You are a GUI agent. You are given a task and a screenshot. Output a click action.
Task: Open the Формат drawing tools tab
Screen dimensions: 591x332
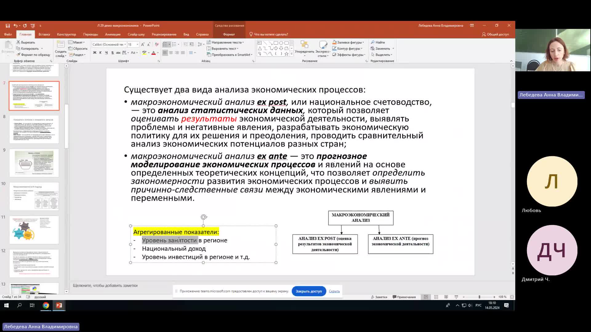click(x=229, y=34)
